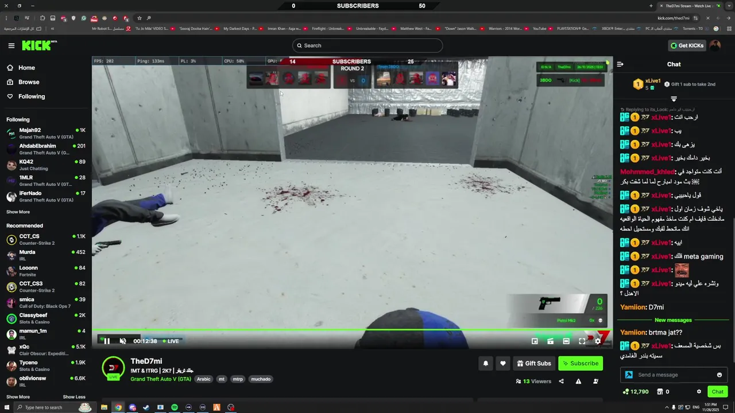The height and width of the screenshot is (413, 735).
Task: Open Murda IRL channel
Action: coord(46,255)
